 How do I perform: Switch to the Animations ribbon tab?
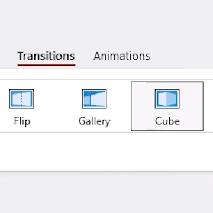pos(122,56)
